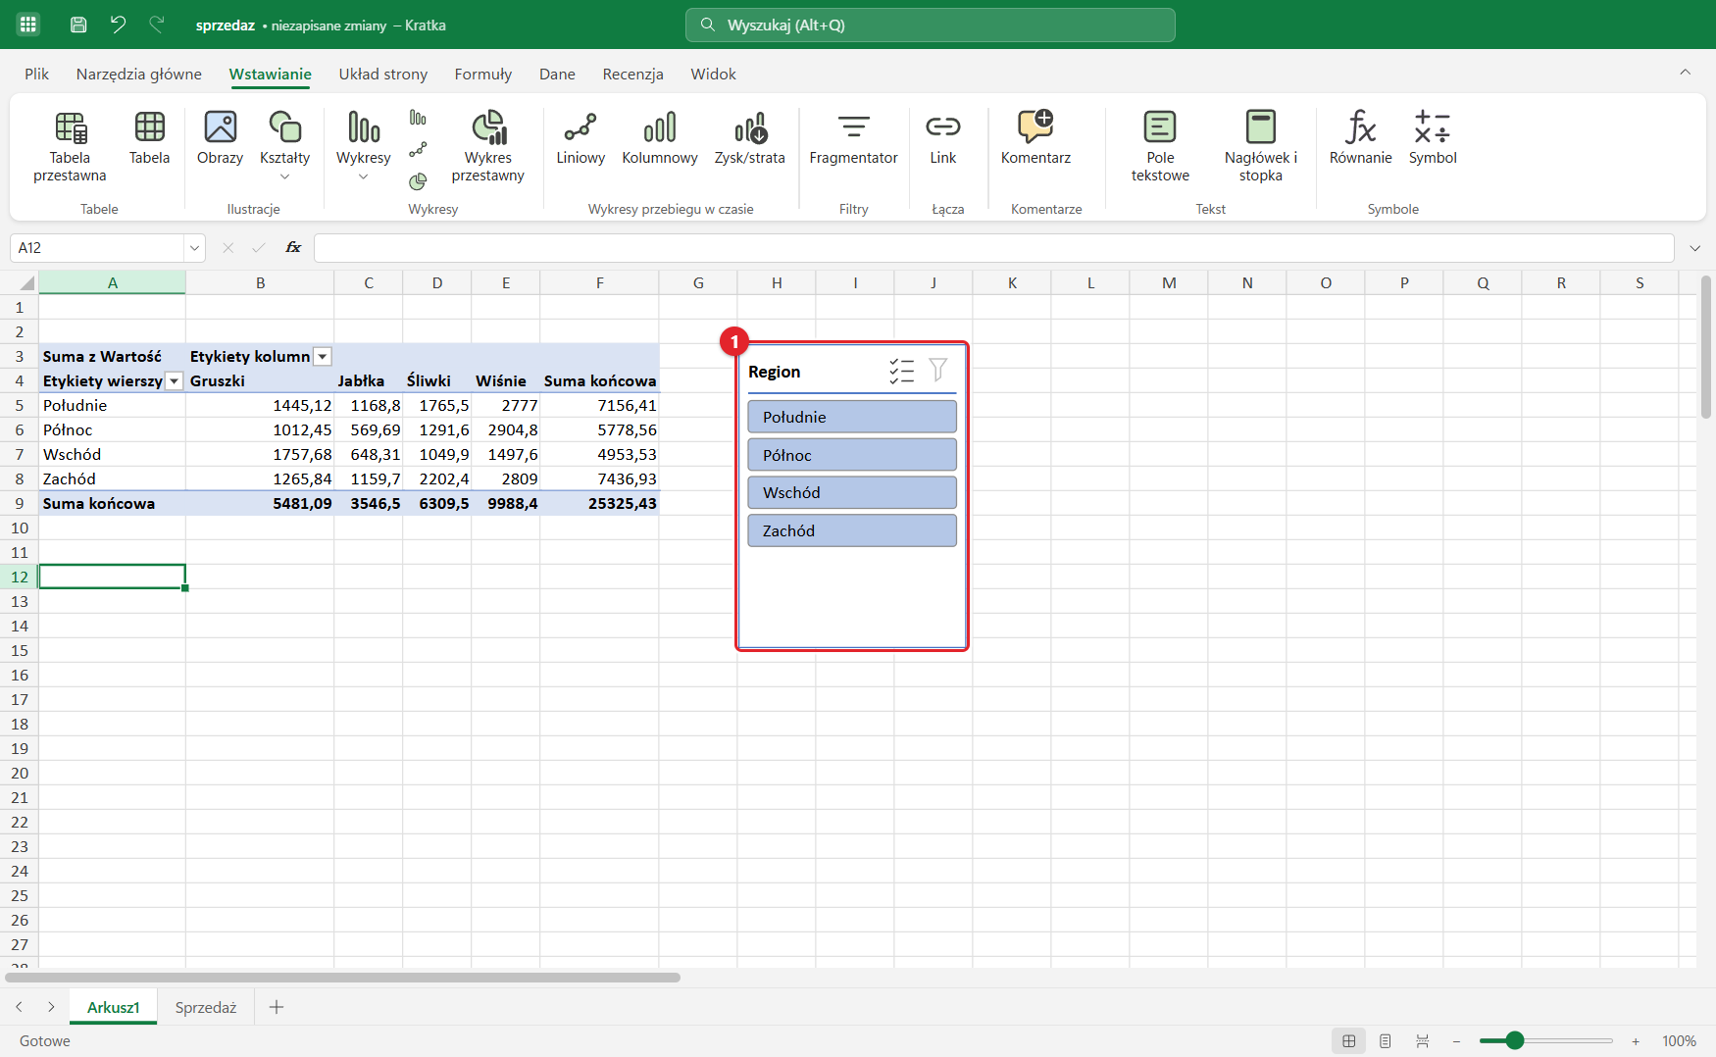1716x1057 pixels.
Task: Add a Kolumnowy sparkline
Action: pyautogui.click(x=660, y=138)
